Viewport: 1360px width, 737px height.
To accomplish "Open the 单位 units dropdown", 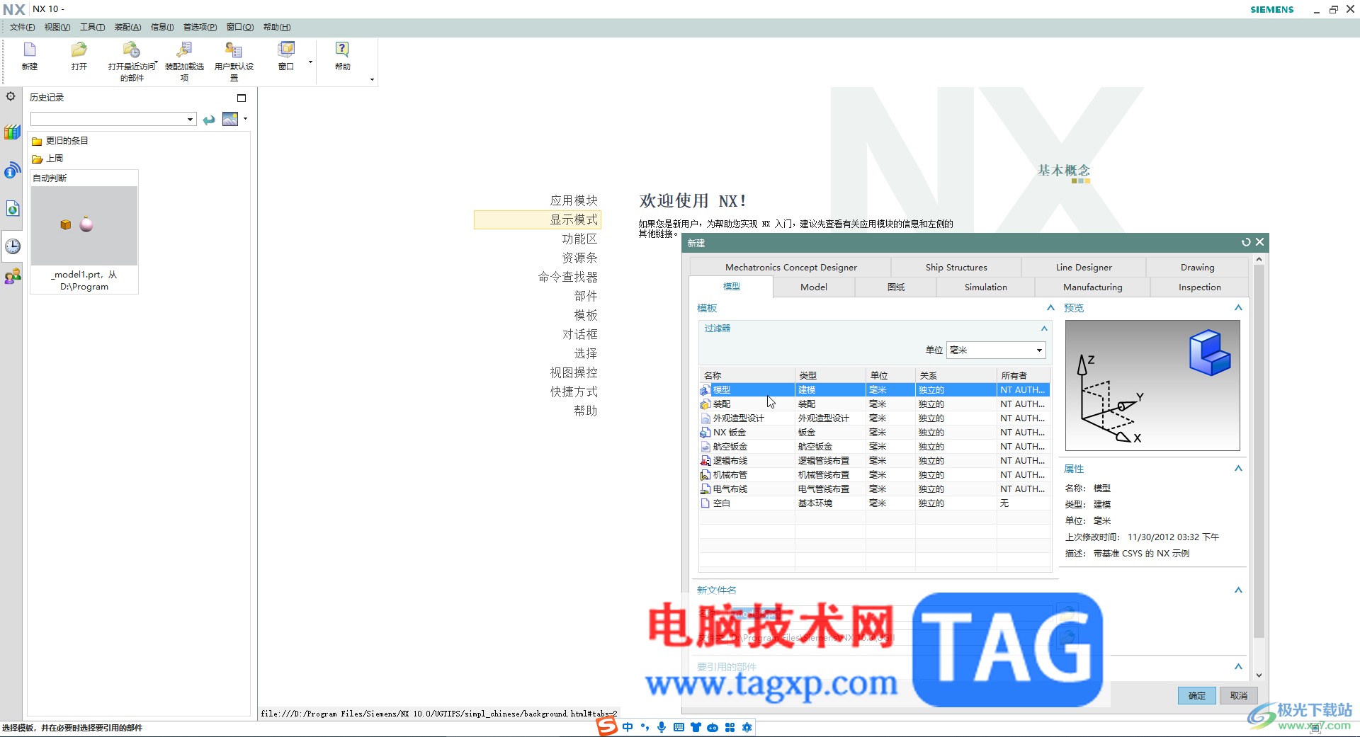I will click(x=996, y=350).
